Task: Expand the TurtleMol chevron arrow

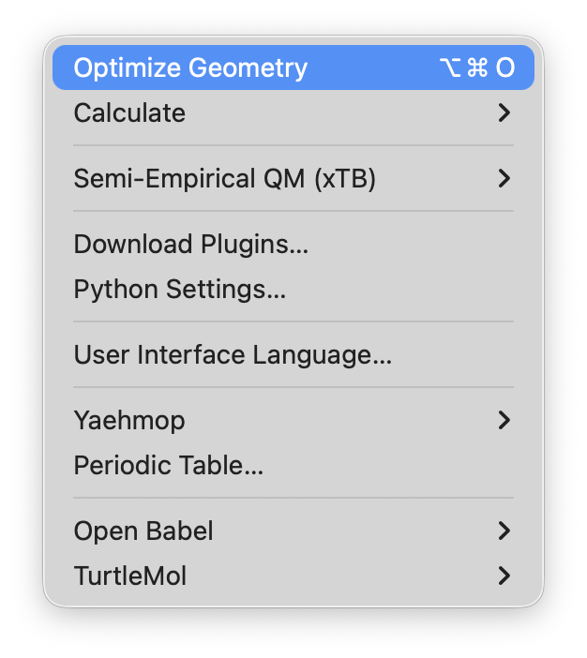Action: pos(504,576)
